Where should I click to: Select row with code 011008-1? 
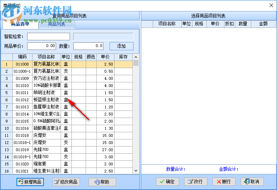coord(67,71)
